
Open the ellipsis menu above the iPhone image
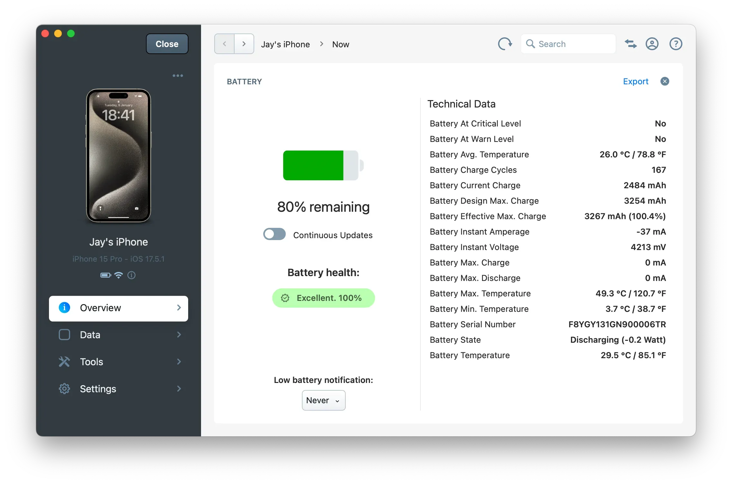click(178, 75)
